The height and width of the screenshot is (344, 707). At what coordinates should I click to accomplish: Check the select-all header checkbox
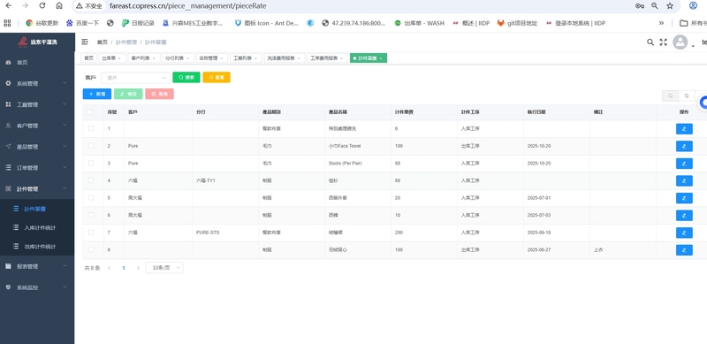(90, 112)
